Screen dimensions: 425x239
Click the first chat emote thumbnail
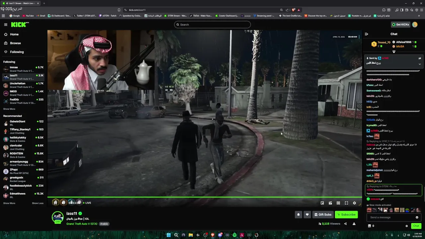[x=369, y=210]
